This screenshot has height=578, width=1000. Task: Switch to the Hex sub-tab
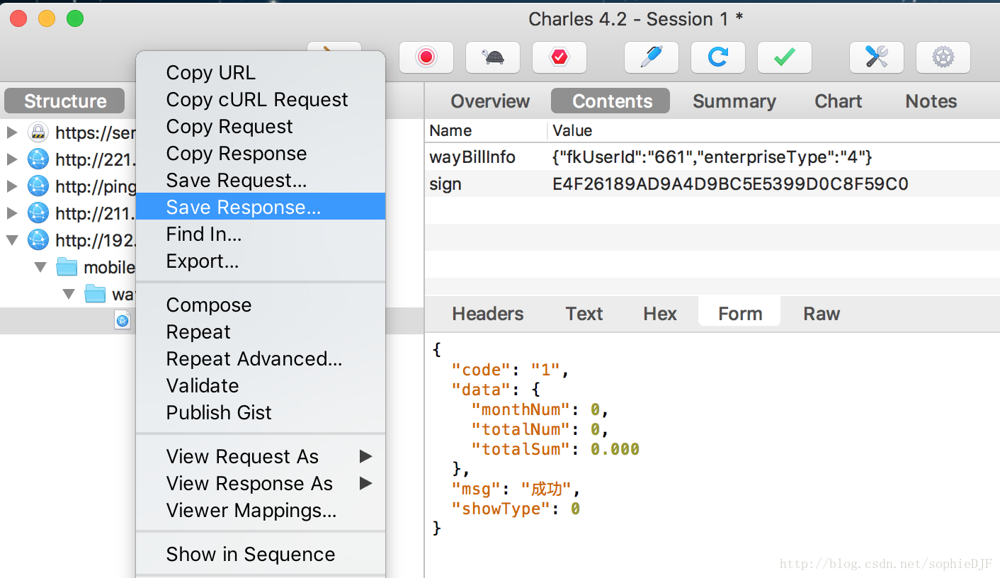coord(660,314)
